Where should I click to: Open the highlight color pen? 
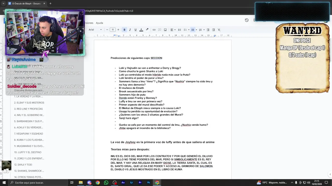[147, 30]
